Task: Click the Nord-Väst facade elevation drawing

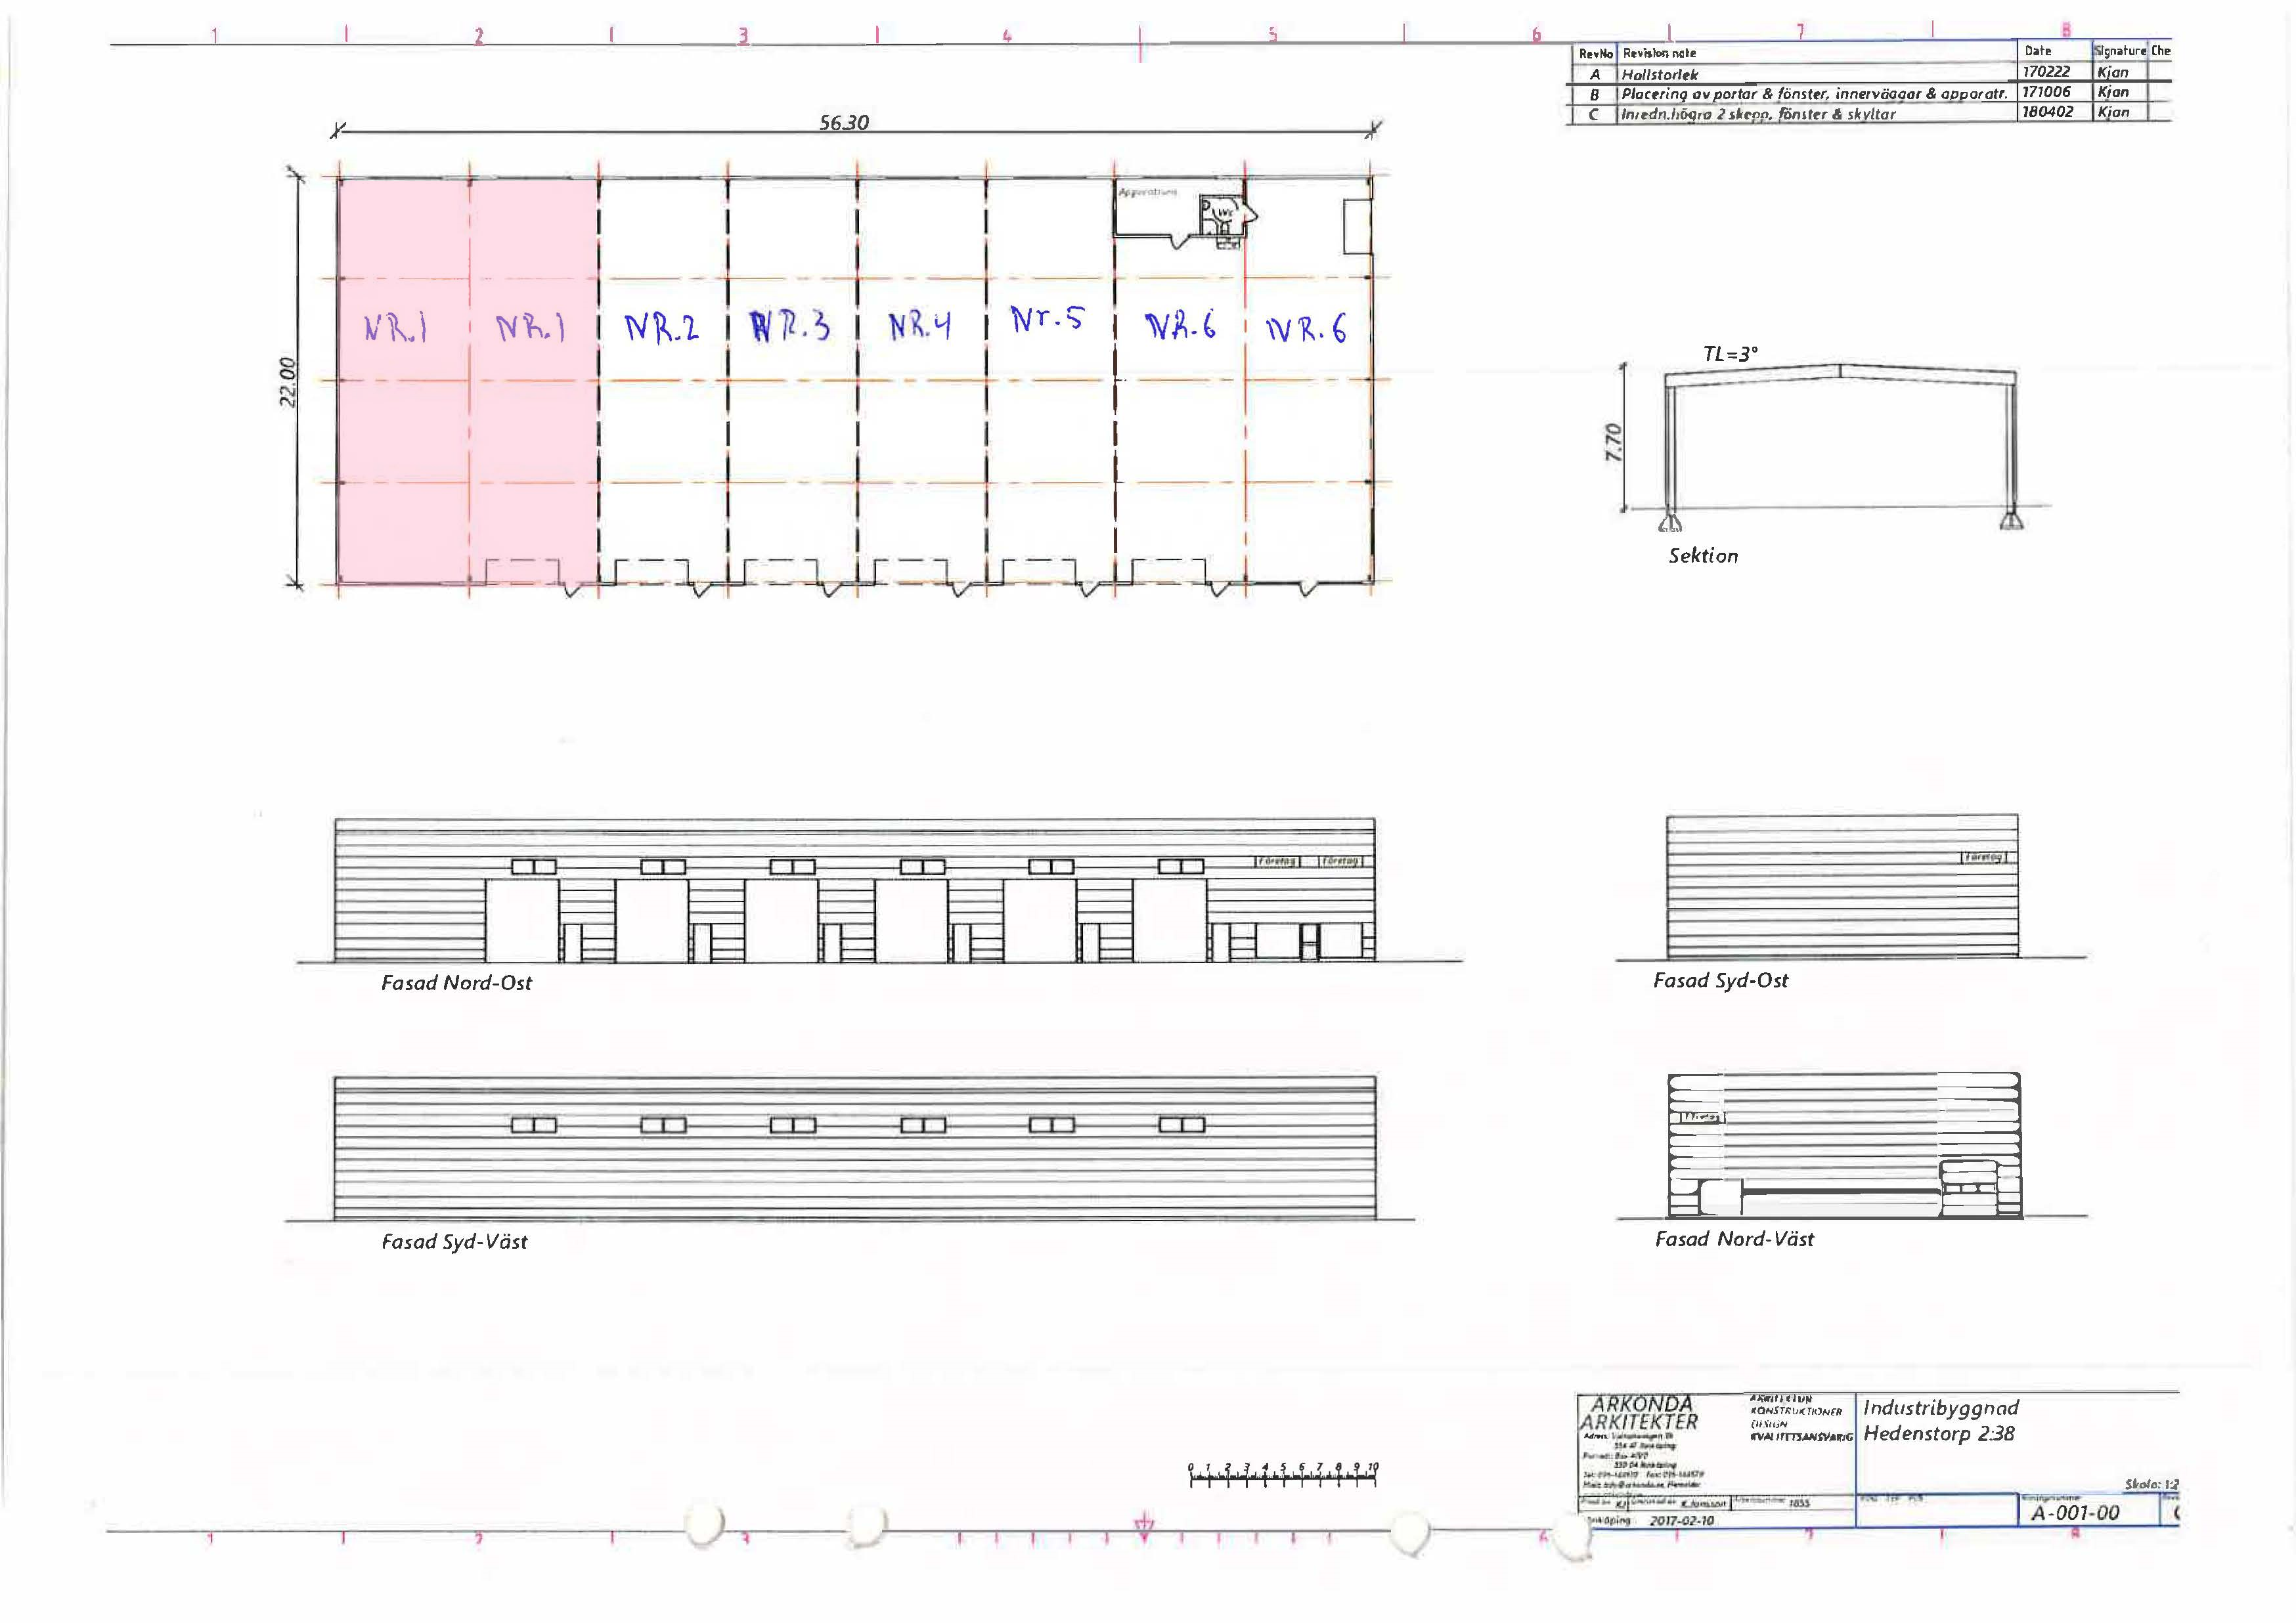Action: pyautogui.click(x=1844, y=1145)
